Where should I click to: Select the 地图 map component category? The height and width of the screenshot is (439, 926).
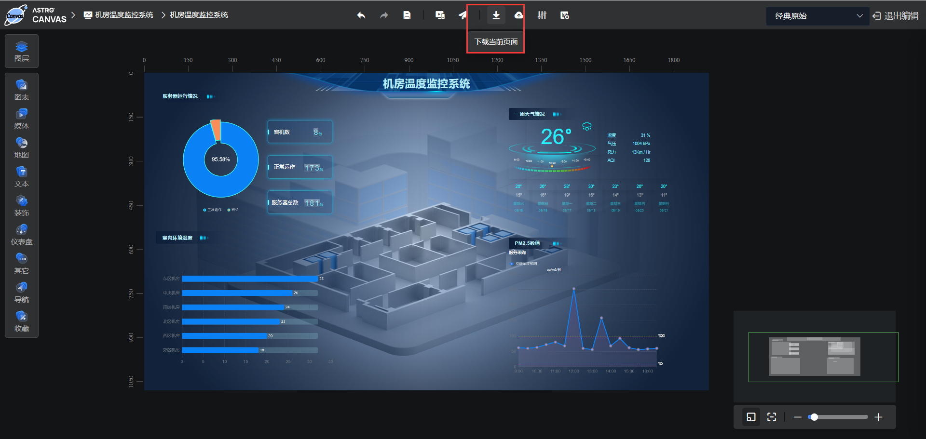[21, 148]
